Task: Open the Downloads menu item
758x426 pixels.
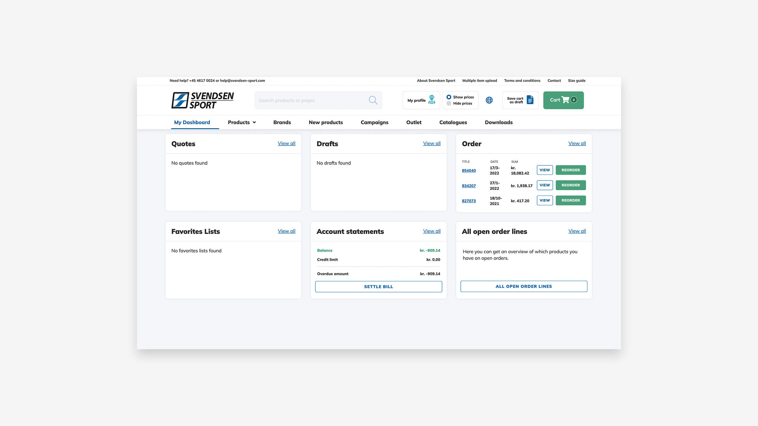Action: pos(499,122)
